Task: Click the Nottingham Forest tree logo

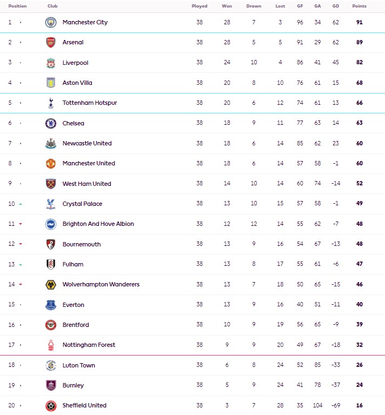Action: (51, 345)
